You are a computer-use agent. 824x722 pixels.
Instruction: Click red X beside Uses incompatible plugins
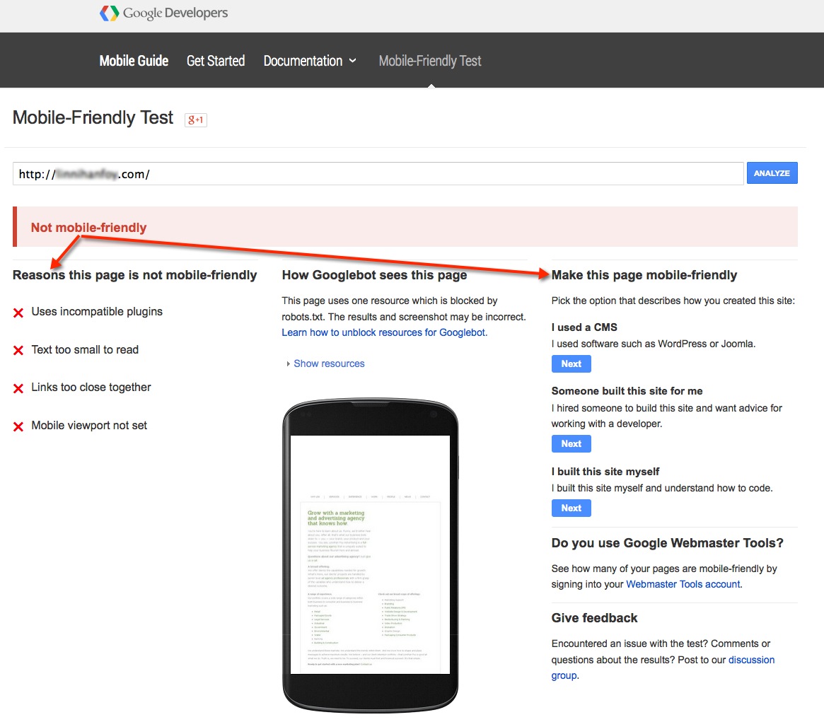18,313
